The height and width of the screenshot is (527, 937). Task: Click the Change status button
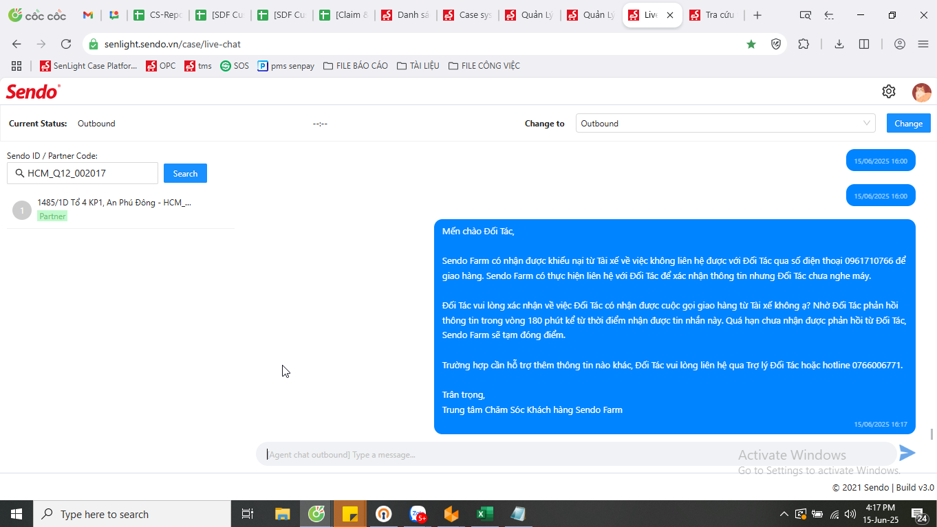908,124
